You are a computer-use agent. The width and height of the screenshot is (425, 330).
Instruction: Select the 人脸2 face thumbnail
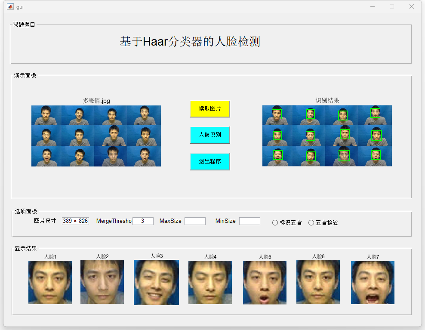click(x=102, y=282)
